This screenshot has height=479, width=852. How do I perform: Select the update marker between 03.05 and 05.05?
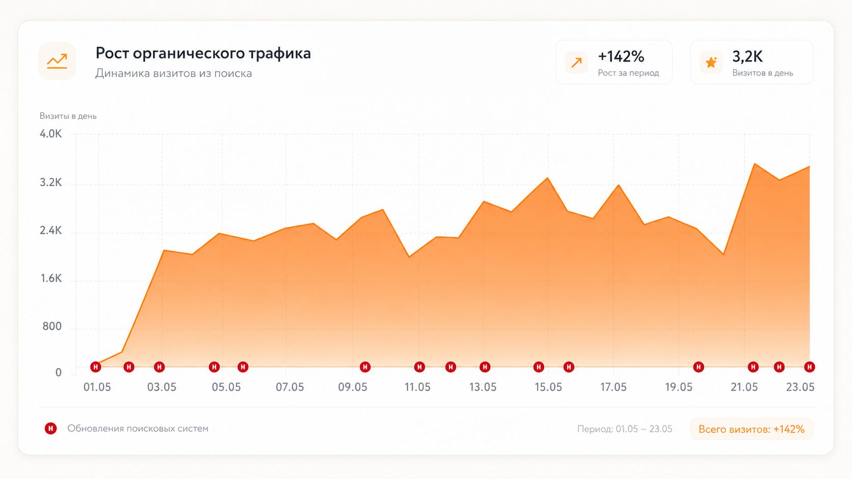click(215, 367)
